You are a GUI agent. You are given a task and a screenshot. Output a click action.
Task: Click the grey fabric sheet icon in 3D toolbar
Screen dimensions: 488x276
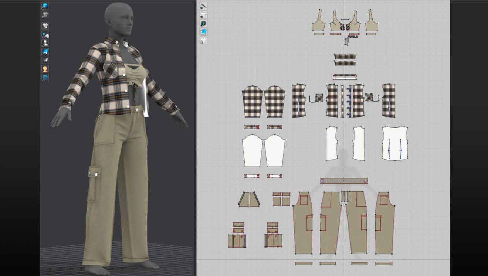(45, 60)
